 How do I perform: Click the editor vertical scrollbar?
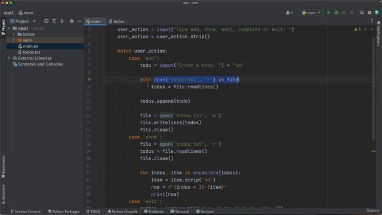point(374,89)
